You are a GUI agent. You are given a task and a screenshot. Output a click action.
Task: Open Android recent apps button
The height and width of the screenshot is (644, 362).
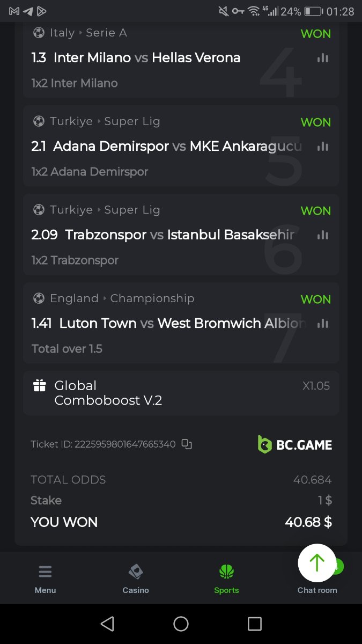click(x=254, y=624)
